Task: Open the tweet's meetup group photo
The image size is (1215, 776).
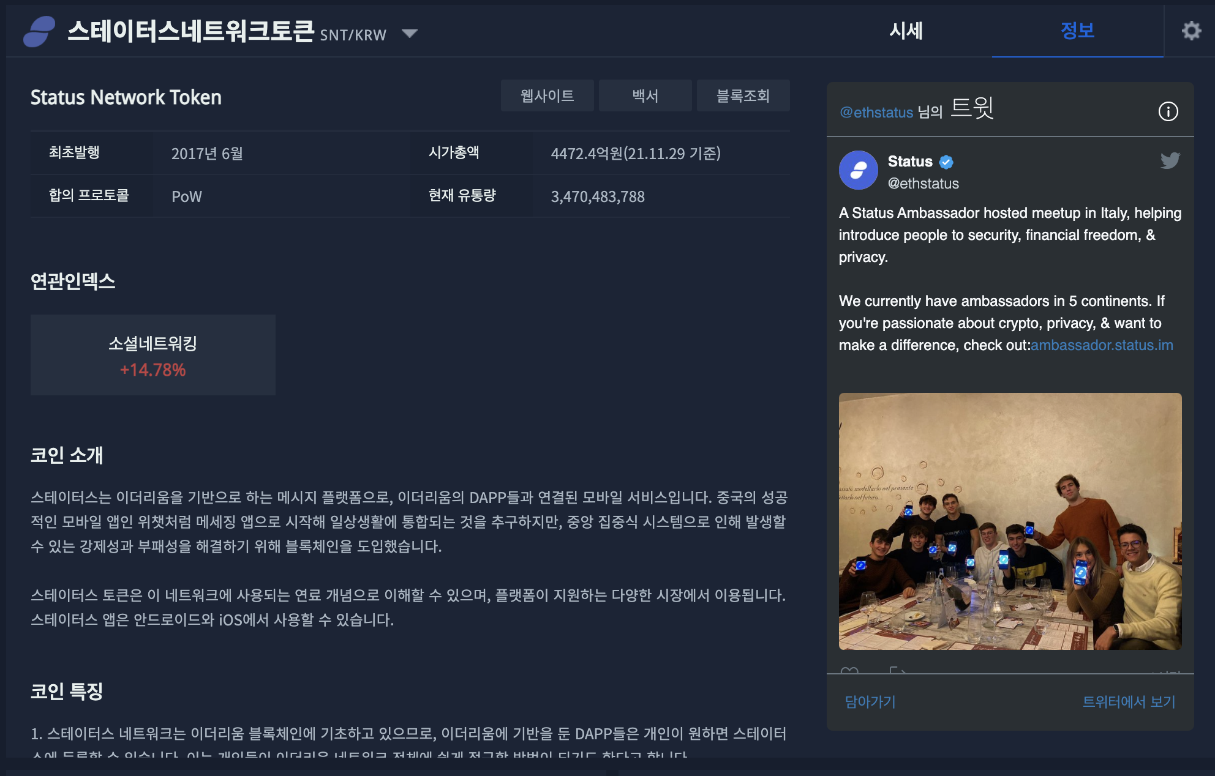Action: [x=1010, y=521]
